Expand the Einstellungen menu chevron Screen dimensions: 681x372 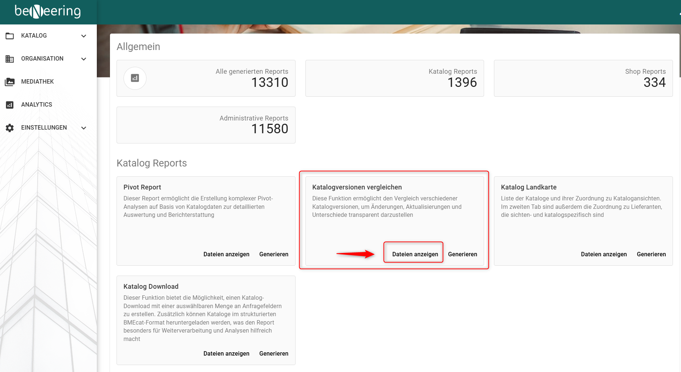[84, 128]
